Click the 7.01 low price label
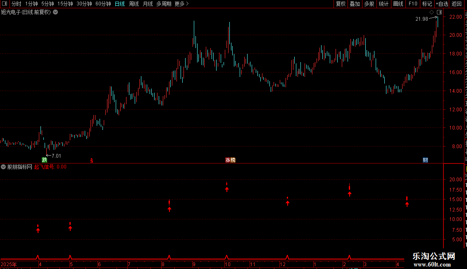467x269 pixels. (x=56, y=156)
